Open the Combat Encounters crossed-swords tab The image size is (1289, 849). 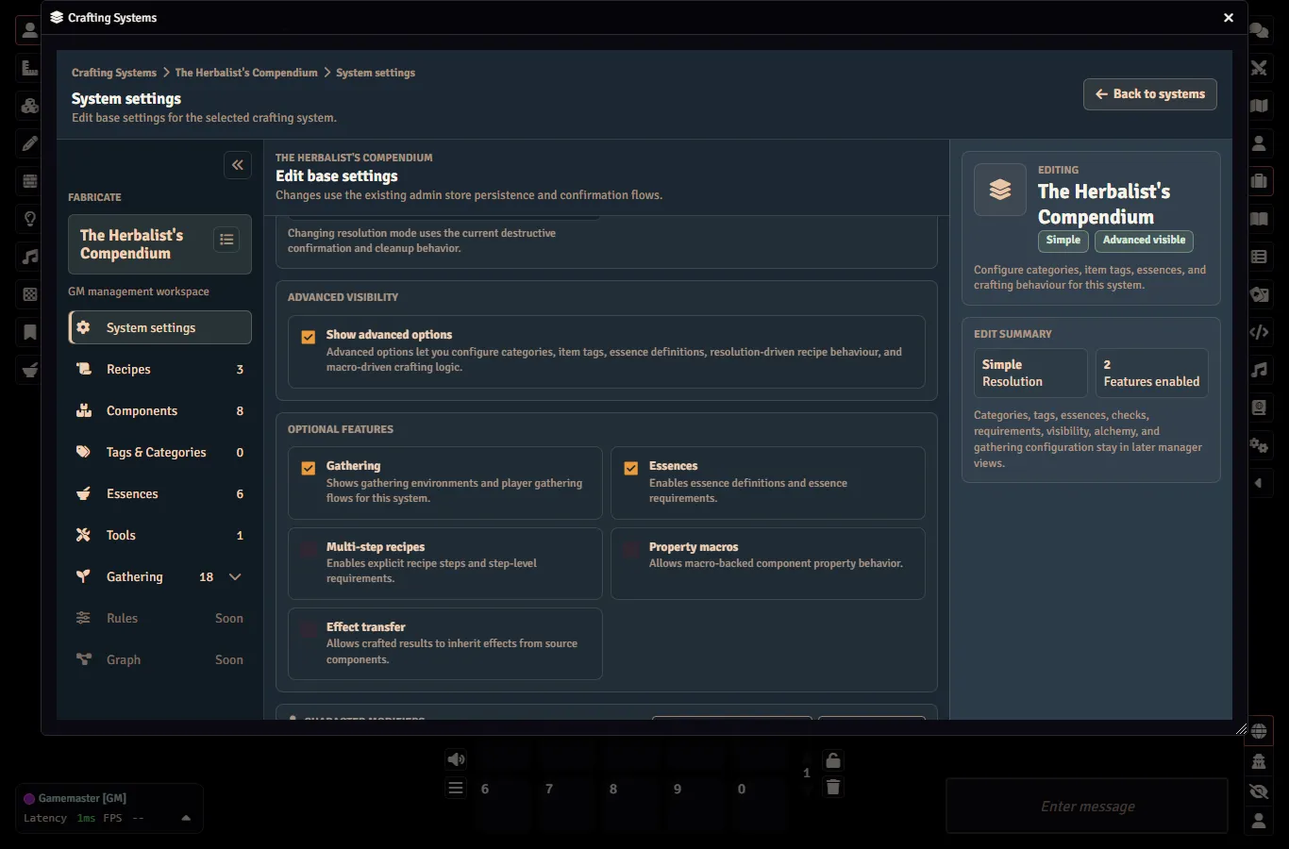pos(1259,68)
